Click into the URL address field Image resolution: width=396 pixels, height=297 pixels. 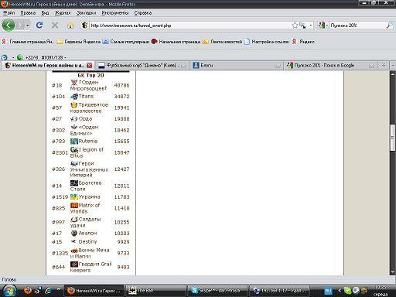(x=191, y=26)
